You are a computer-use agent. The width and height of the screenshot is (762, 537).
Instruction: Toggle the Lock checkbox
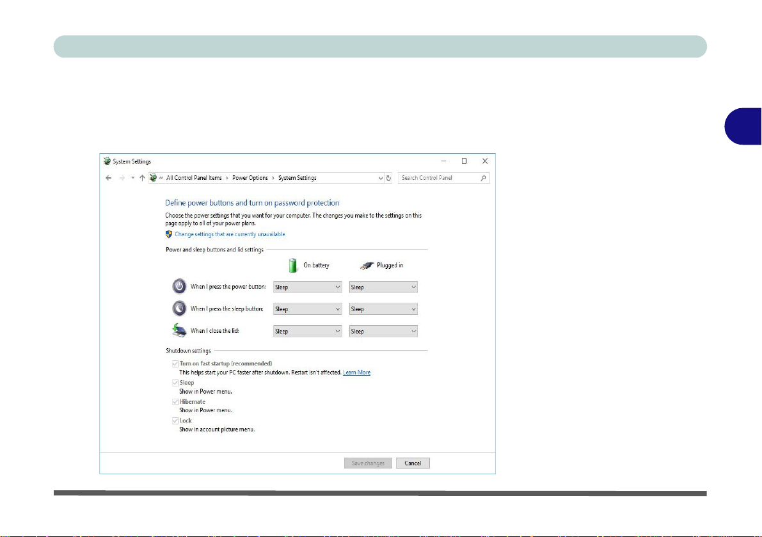tap(175, 421)
